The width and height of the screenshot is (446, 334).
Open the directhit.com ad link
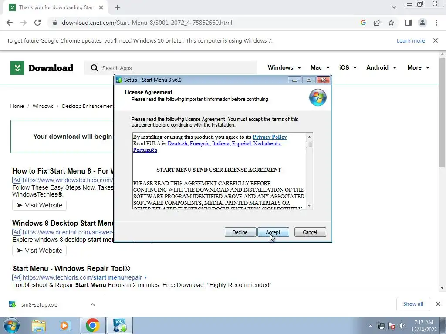(68, 232)
